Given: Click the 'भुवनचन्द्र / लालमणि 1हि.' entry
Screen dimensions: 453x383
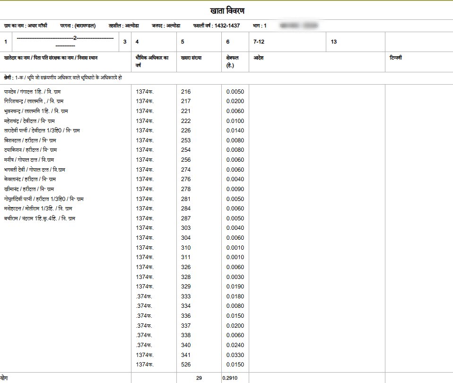Looking at the screenshot, I should (36, 111).
